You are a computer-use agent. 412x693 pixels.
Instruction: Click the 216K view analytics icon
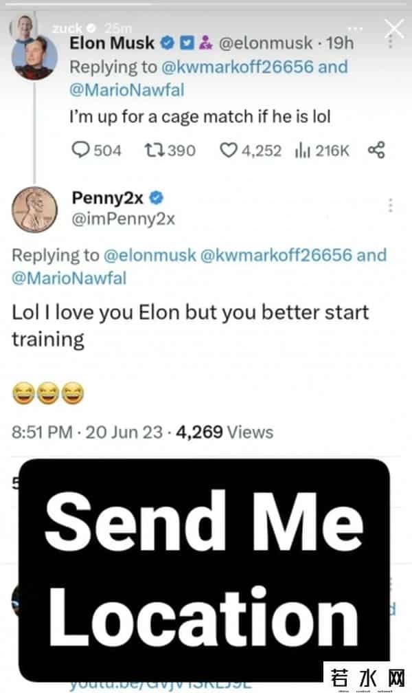pyautogui.click(x=300, y=150)
